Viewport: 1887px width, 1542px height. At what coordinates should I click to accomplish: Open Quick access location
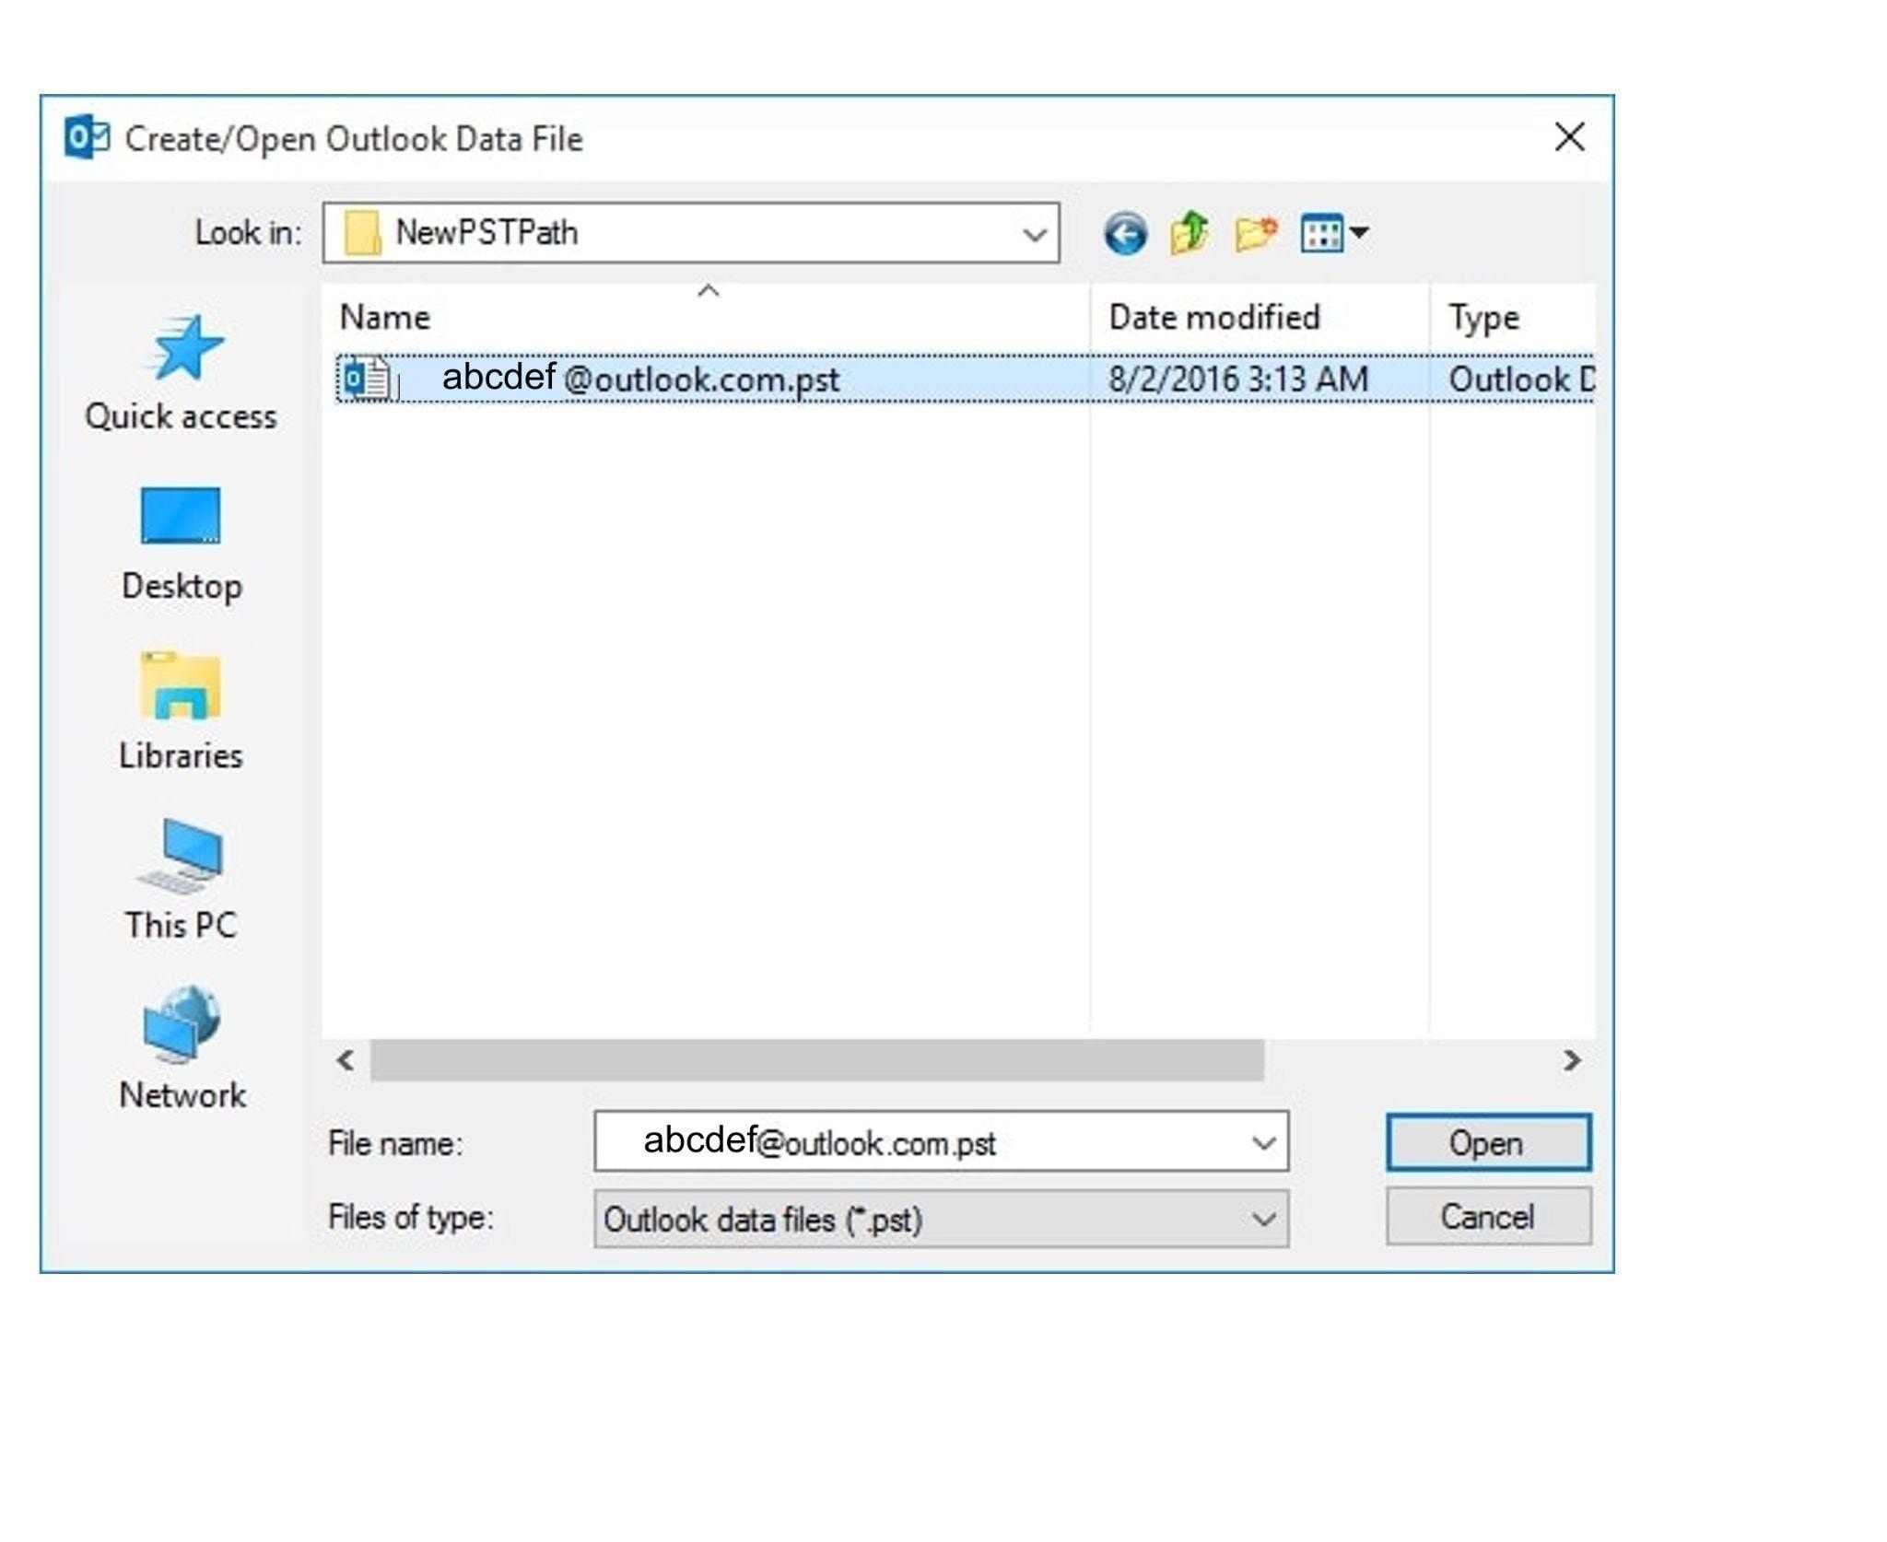[182, 373]
